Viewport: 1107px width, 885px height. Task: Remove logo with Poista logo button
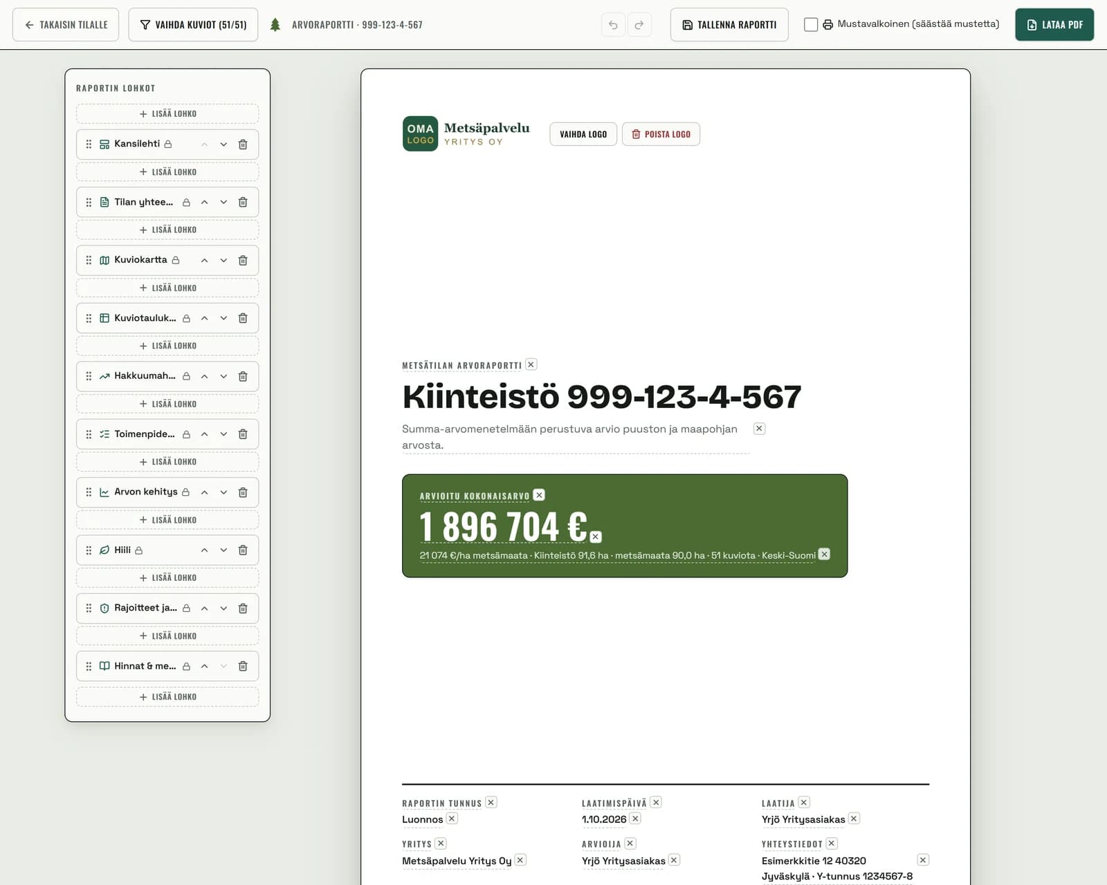[661, 134]
